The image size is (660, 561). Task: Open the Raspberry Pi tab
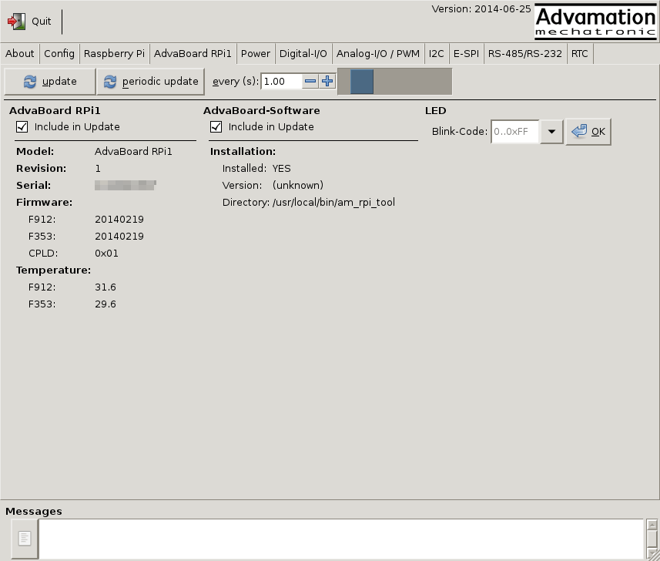pos(114,54)
